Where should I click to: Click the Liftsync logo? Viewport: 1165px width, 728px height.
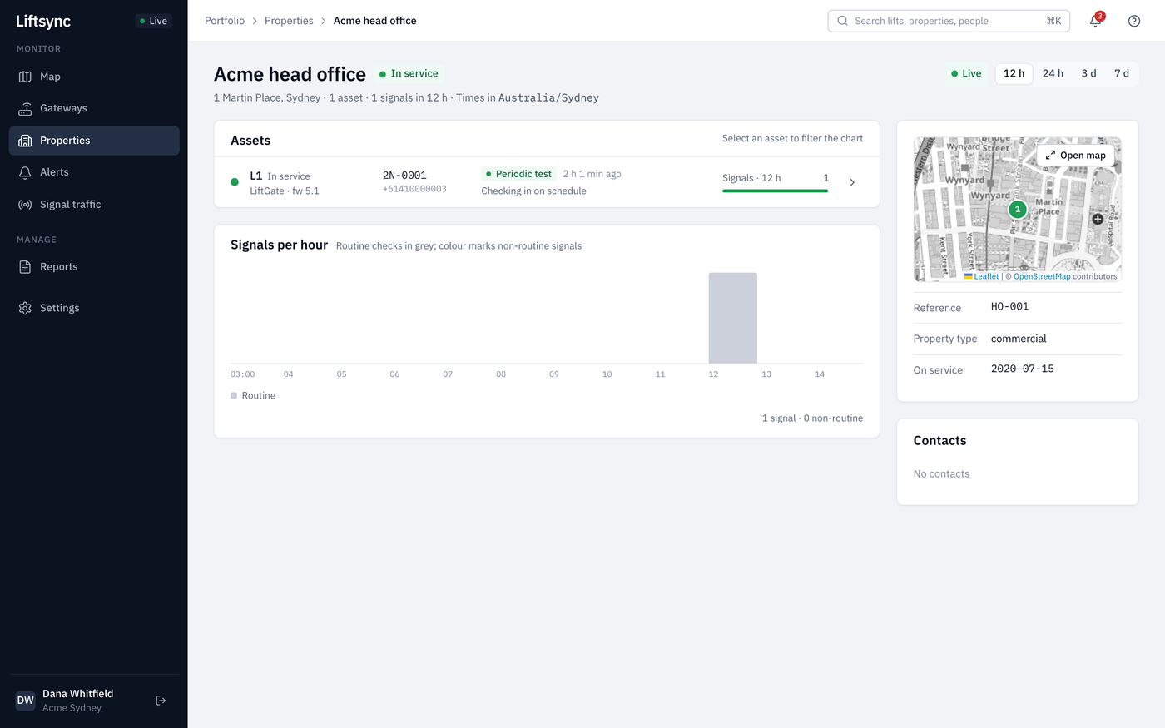pos(43,21)
